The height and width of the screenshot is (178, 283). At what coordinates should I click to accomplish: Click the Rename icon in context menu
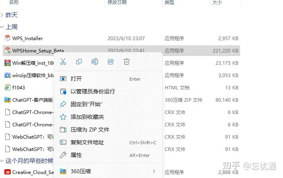tap(95, 62)
